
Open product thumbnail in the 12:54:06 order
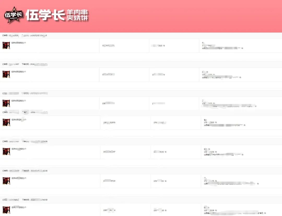pos(6,151)
